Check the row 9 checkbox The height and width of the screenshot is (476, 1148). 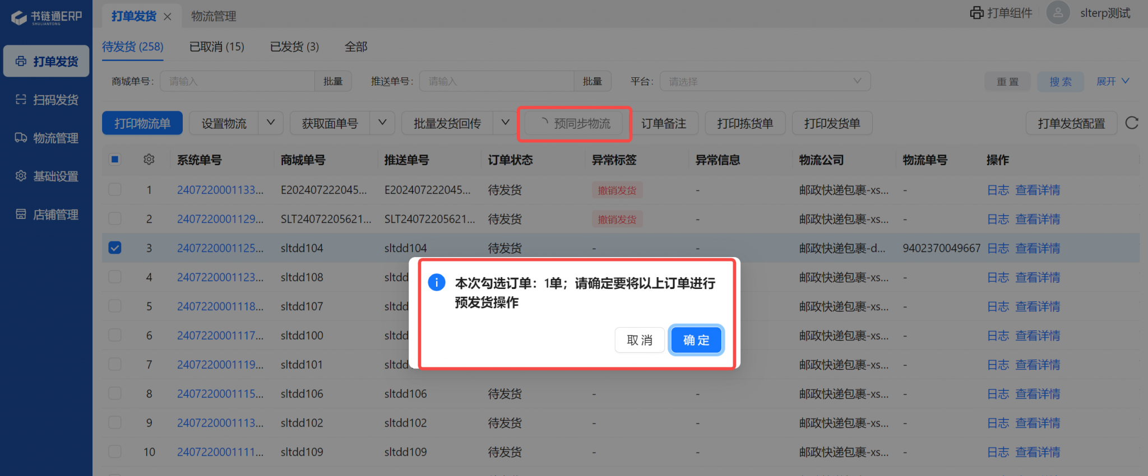[x=115, y=422]
